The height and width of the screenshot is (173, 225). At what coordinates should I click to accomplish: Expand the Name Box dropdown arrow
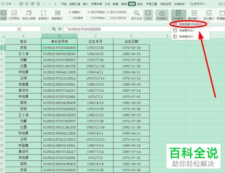point(40,29)
